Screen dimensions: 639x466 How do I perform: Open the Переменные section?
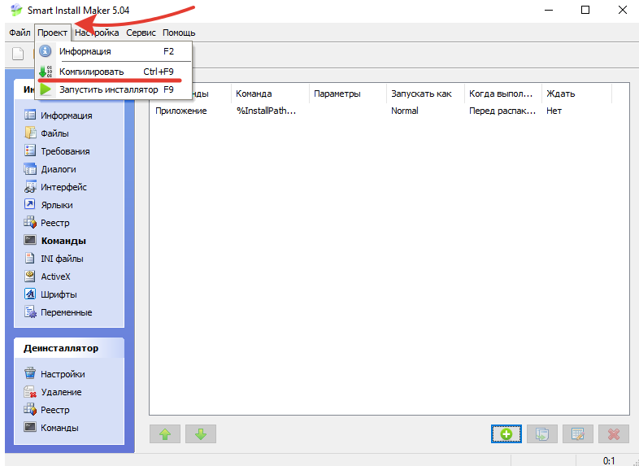coord(67,313)
